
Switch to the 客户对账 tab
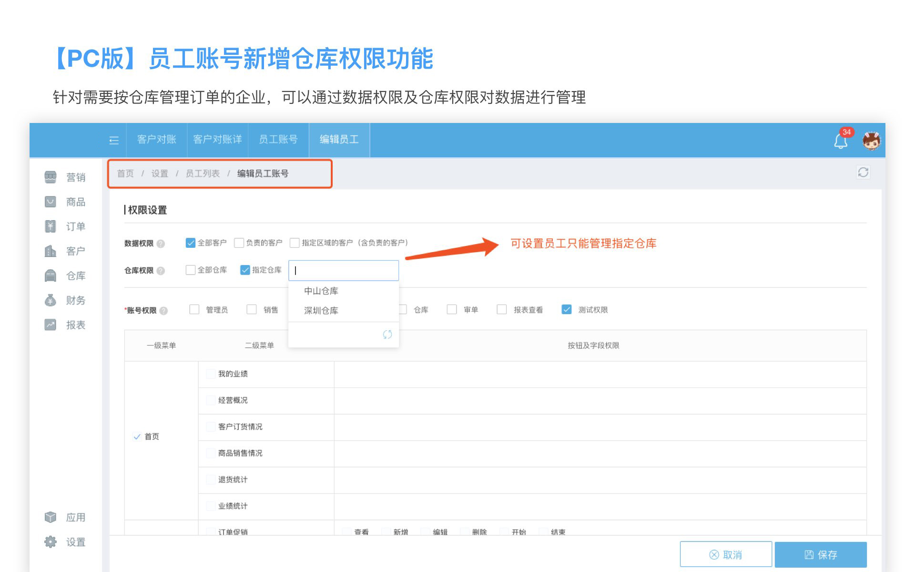[157, 140]
